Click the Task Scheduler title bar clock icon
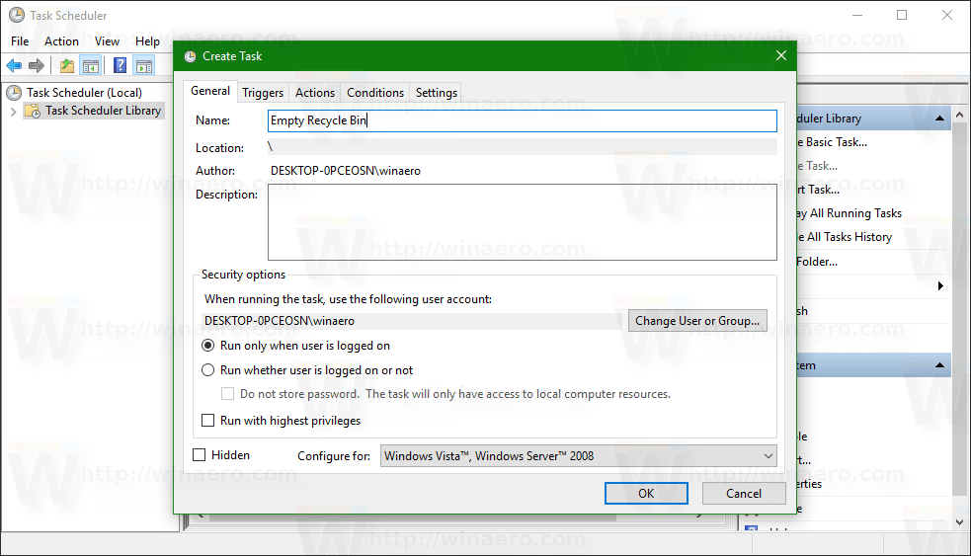This screenshot has width=971, height=556. tap(17, 15)
